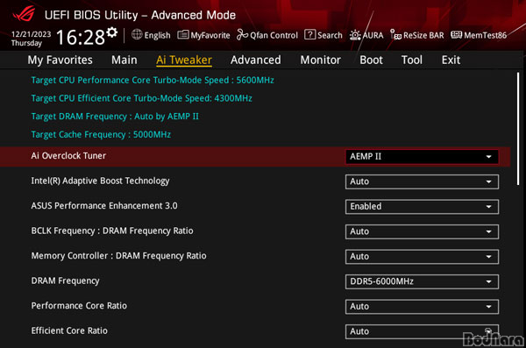Screen dimensions: 526x348
Task: Launch MemTest86 icon
Action: point(456,34)
